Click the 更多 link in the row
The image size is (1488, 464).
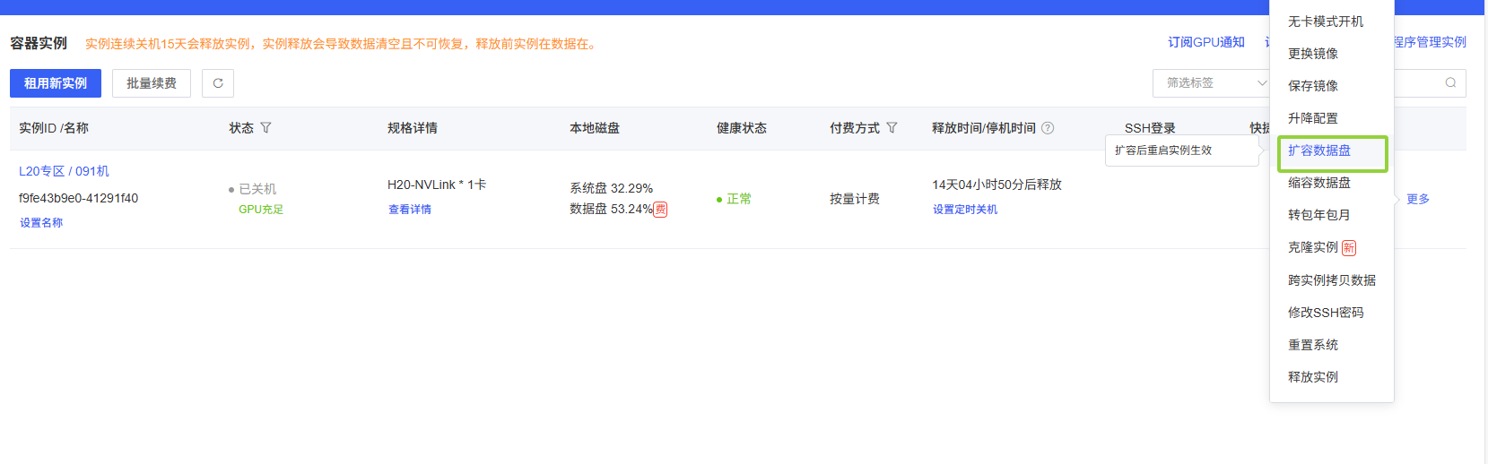click(x=1418, y=199)
